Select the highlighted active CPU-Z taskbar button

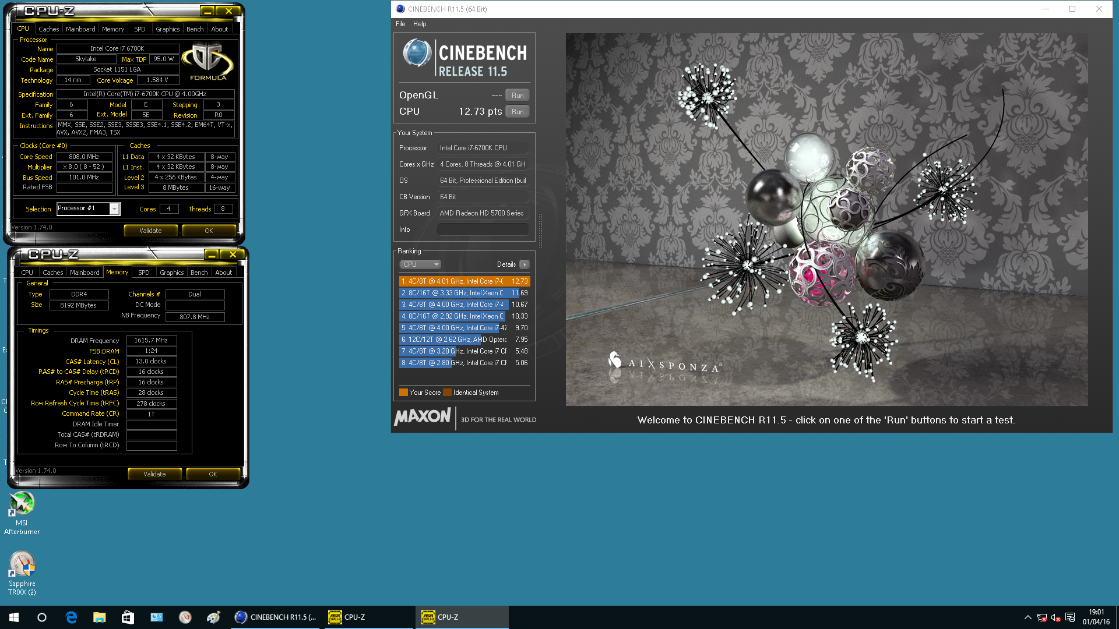462,617
